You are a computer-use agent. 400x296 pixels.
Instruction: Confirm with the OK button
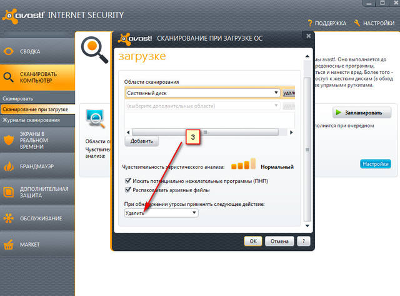click(x=253, y=241)
